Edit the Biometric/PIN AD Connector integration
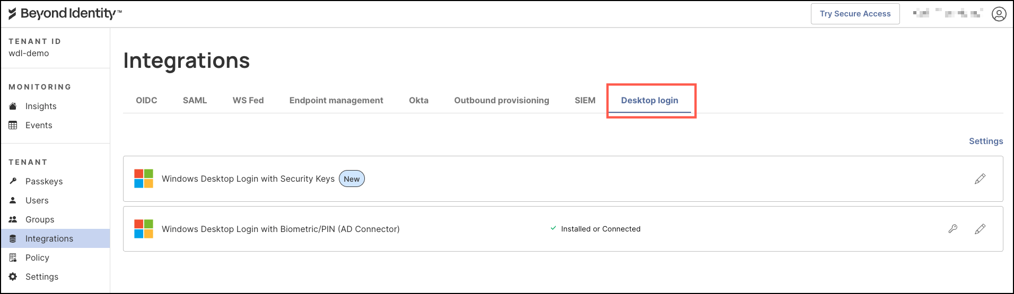Viewport: 1014px width, 294px height. coord(980,229)
